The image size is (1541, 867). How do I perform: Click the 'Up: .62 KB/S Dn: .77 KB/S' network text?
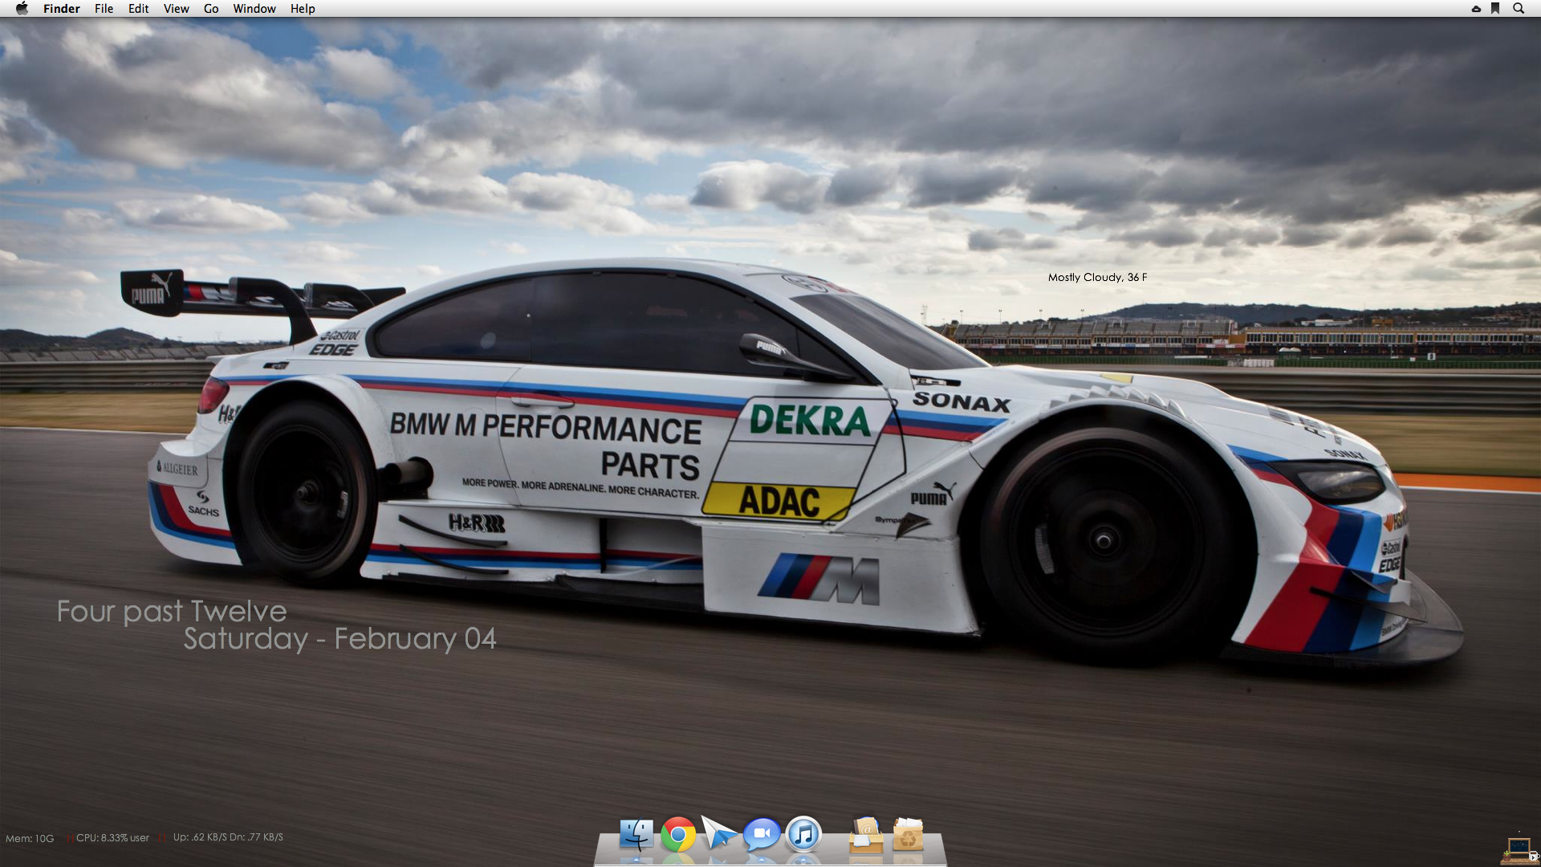pyautogui.click(x=228, y=836)
